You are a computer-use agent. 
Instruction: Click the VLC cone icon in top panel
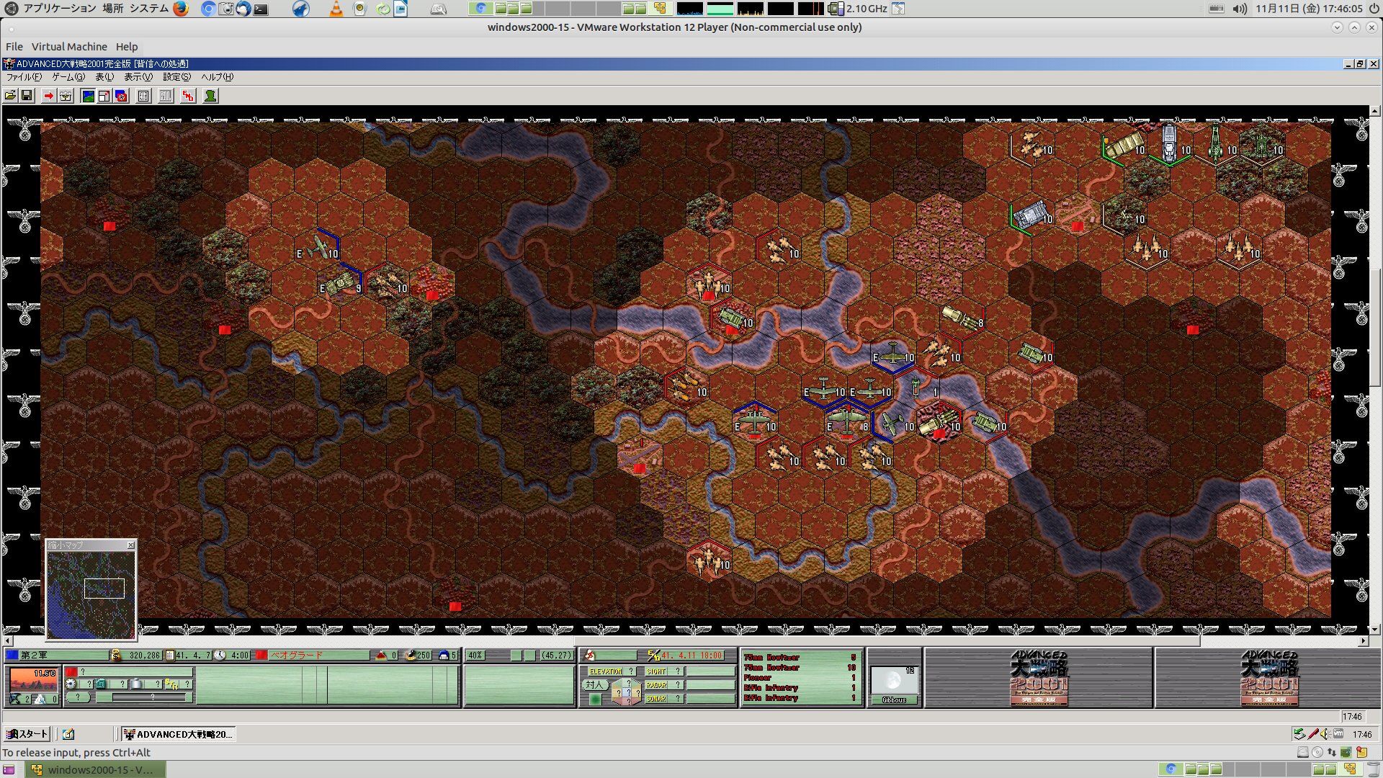pos(336,9)
